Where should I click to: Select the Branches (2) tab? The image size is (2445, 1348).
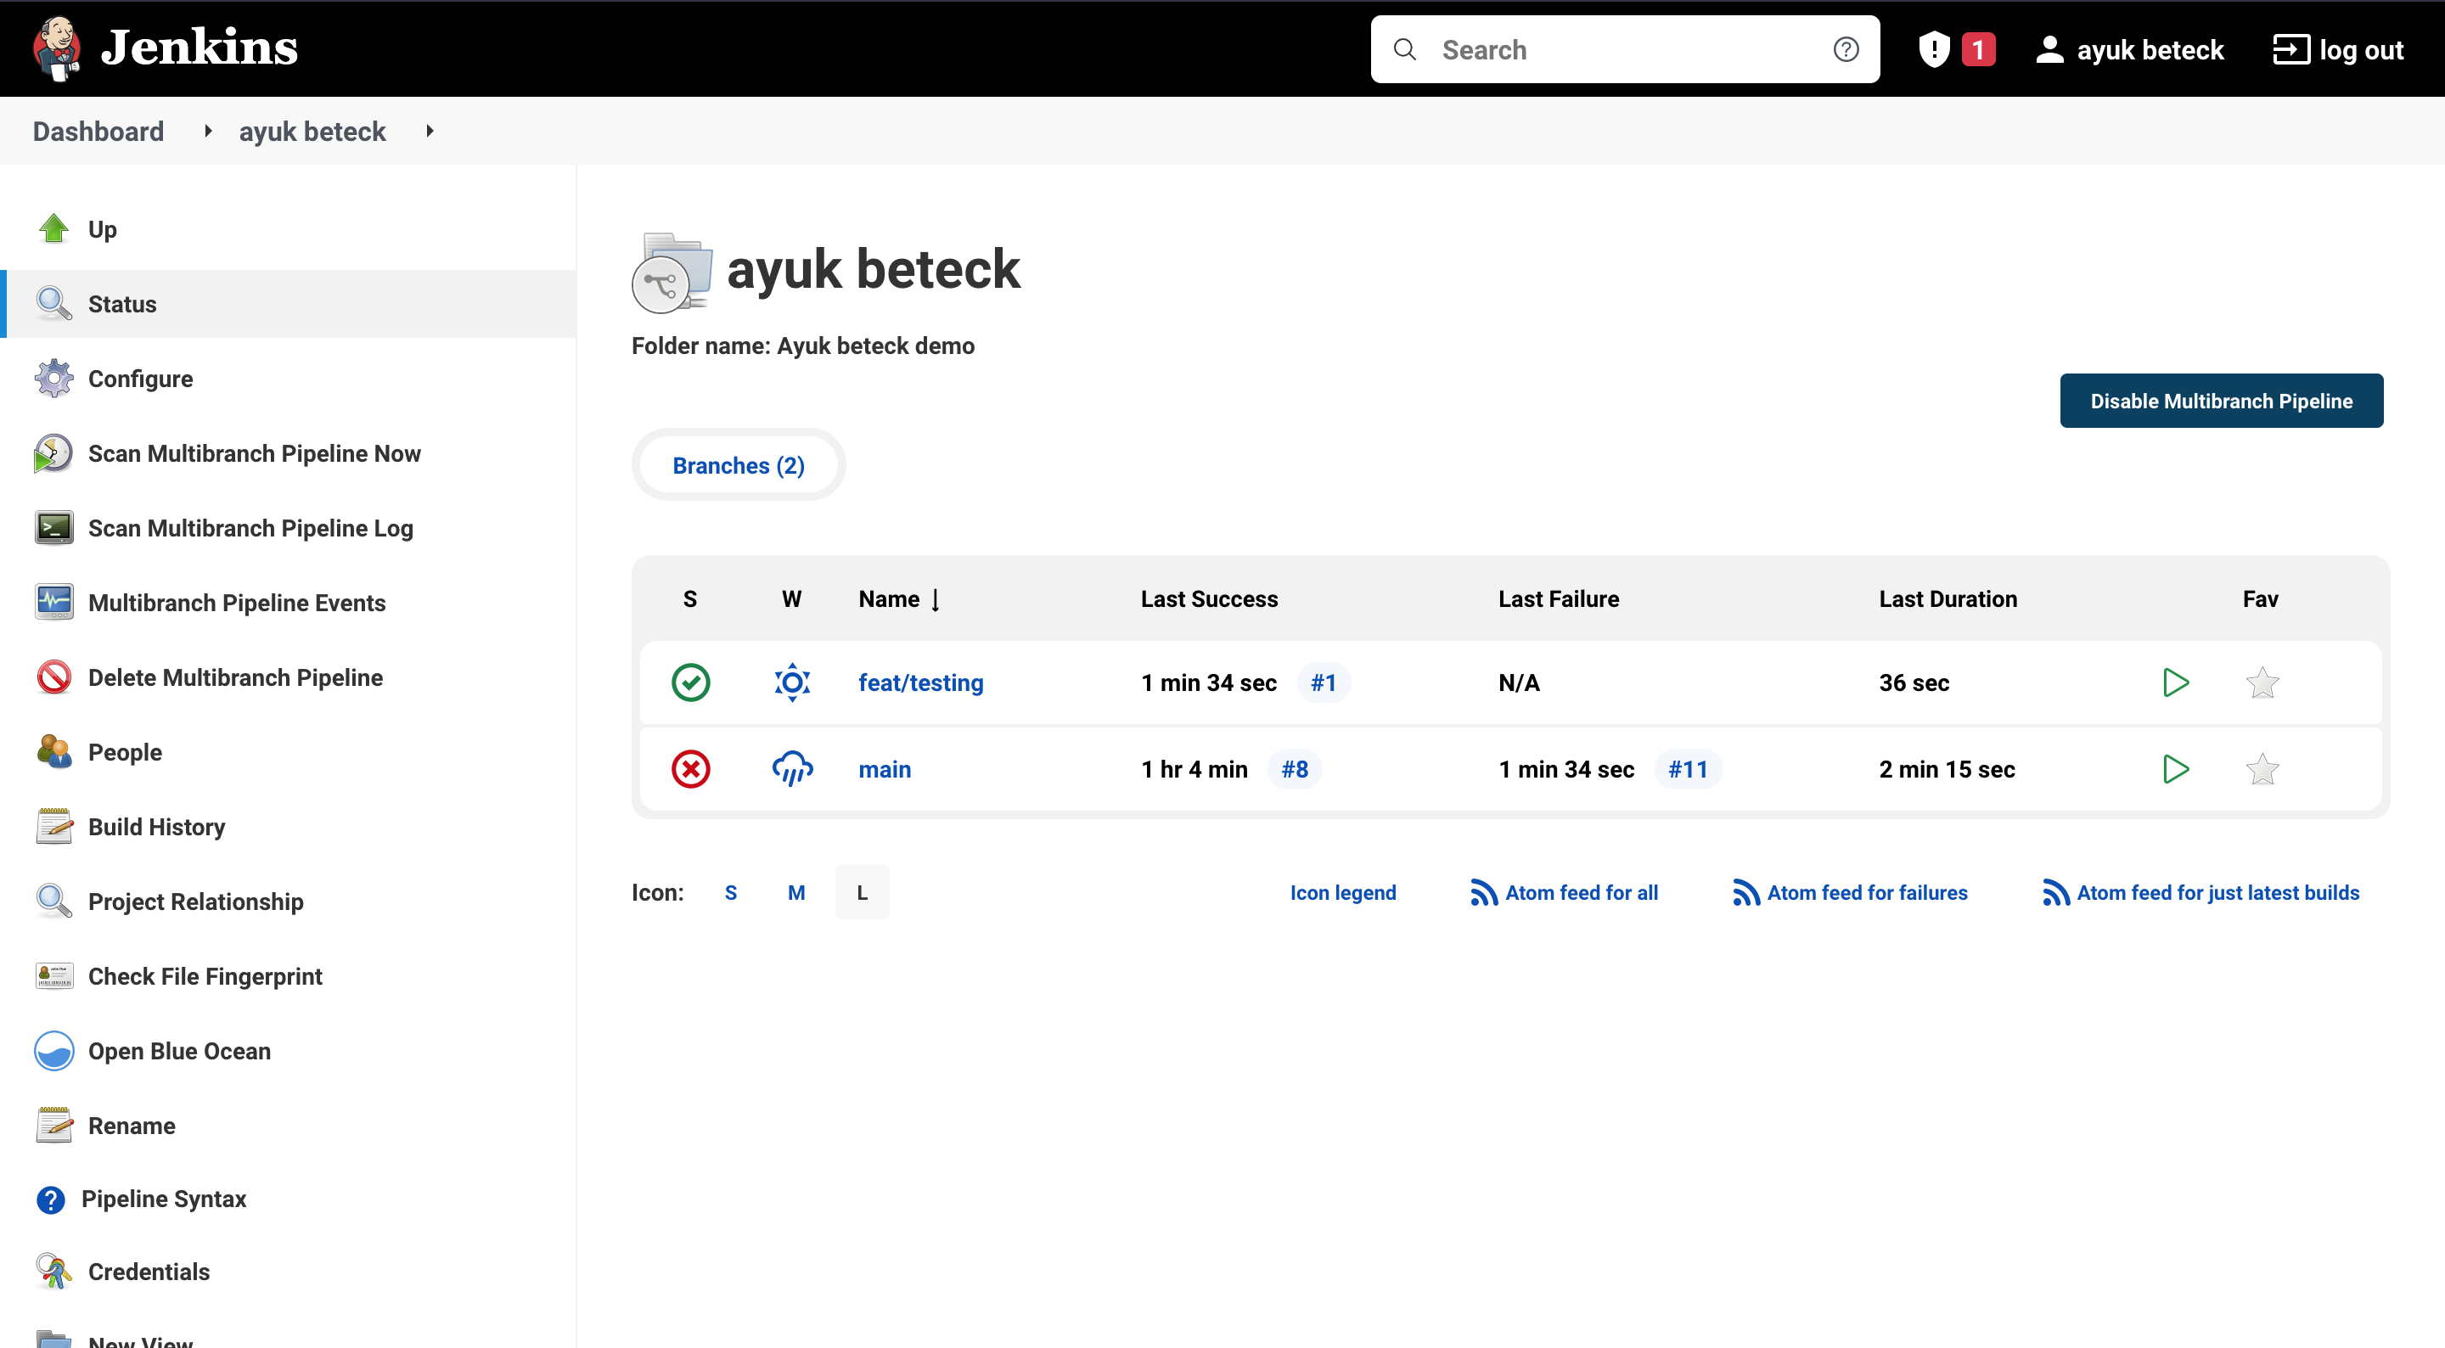[739, 465]
